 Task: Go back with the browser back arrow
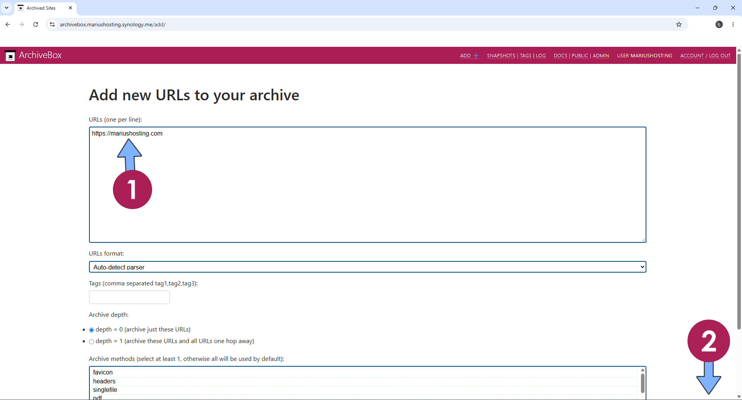tap(8, 24)
